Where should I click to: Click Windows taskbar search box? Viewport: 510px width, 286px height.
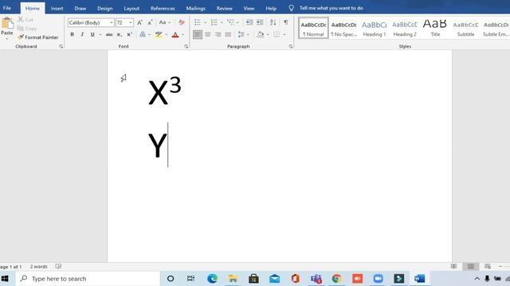[x=88, y=279]
